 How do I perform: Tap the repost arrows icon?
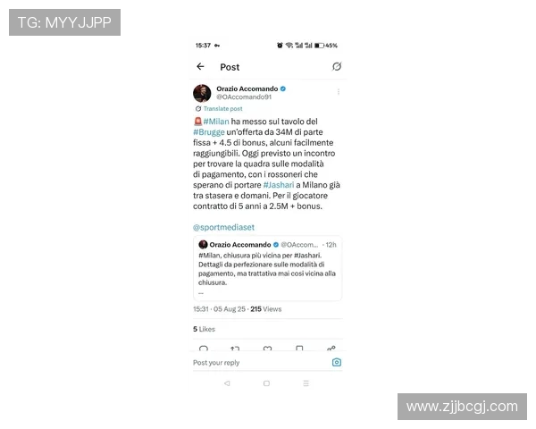click(235, 349)
